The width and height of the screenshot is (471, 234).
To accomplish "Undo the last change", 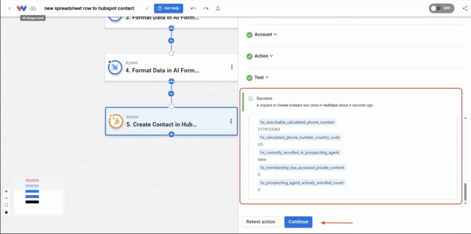I will pos(193,8).
